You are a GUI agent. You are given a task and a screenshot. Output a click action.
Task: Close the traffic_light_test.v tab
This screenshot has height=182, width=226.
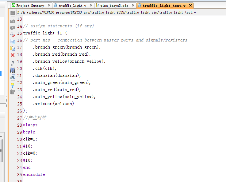click(190, 6)
